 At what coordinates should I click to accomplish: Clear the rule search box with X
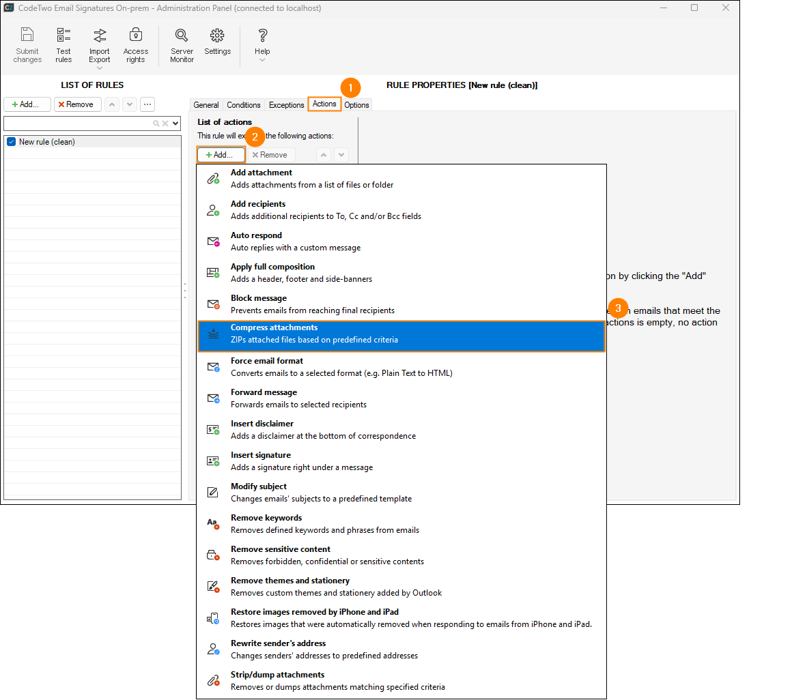tap(165, 123)
